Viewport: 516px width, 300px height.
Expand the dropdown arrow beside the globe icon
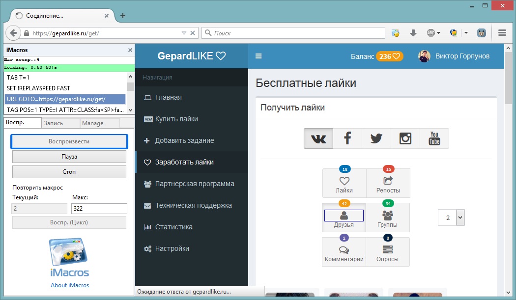(466, 33)
